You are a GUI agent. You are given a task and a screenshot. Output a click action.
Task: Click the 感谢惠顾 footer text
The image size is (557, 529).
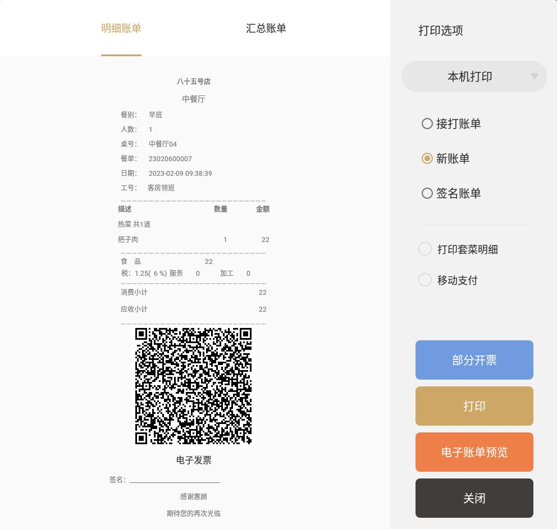tap(194, 496)
